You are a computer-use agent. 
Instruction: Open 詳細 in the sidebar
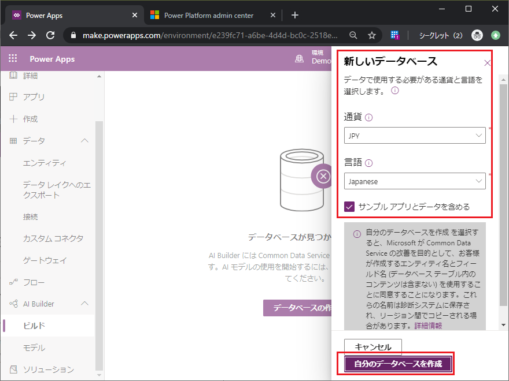[31, 76]
